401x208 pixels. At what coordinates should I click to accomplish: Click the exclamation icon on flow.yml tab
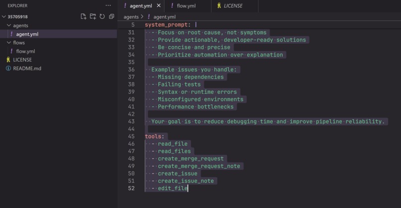[172, 5]
